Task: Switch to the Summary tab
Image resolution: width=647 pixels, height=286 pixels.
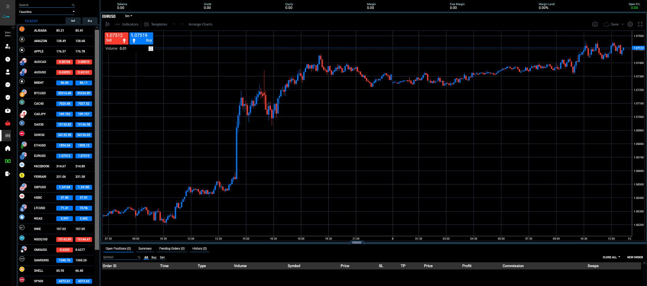Action: click(x=145, y=249)
